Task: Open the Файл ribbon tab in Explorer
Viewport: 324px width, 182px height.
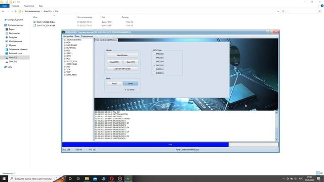Action: [x=5, y=6]
